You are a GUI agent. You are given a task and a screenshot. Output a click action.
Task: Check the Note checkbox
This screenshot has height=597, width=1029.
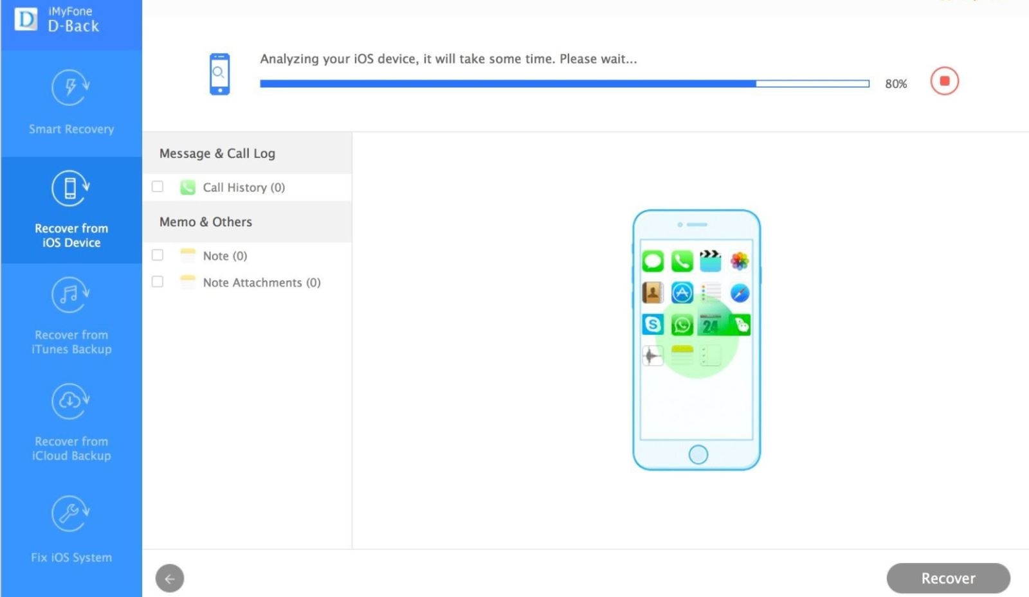tap(157, 254)
